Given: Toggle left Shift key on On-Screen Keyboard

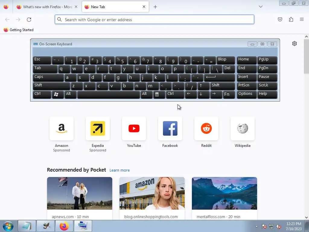Looking at the screenshot, I should point(51,86).
